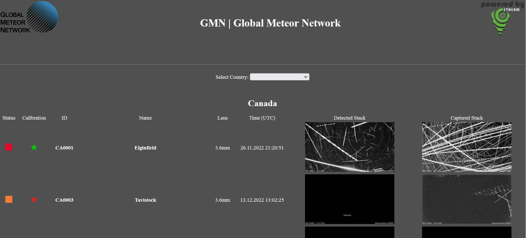This screenshot has height=238, width=526.
Task: Open the Select Country dropdown
Action: [280, 77]
